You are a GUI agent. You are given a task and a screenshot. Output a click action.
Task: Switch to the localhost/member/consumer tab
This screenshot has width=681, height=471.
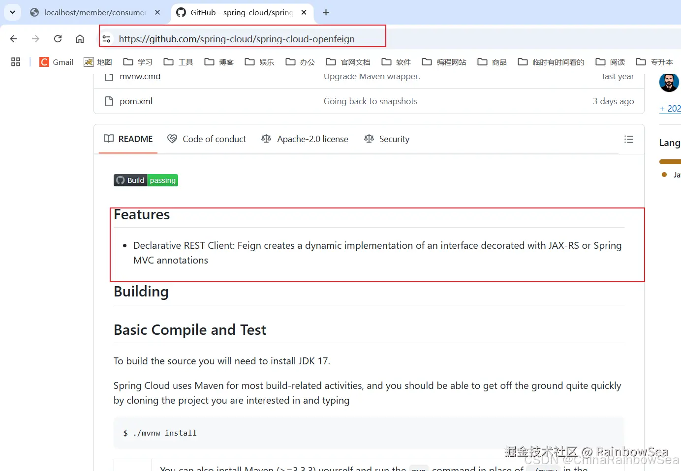click(x=96, y=12)
